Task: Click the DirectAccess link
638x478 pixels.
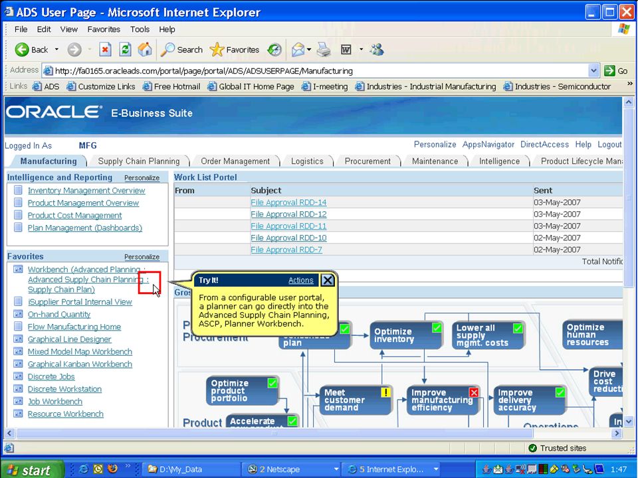Action: click(x=544, y=144)
